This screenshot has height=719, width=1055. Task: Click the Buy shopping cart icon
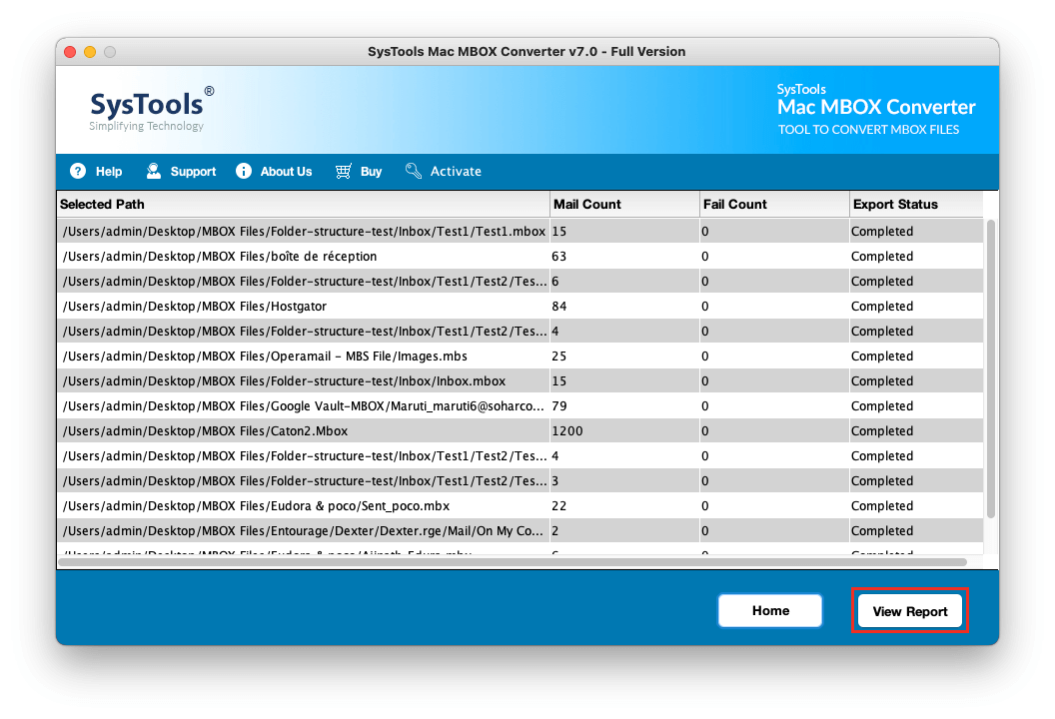click(x=343, y=171)
